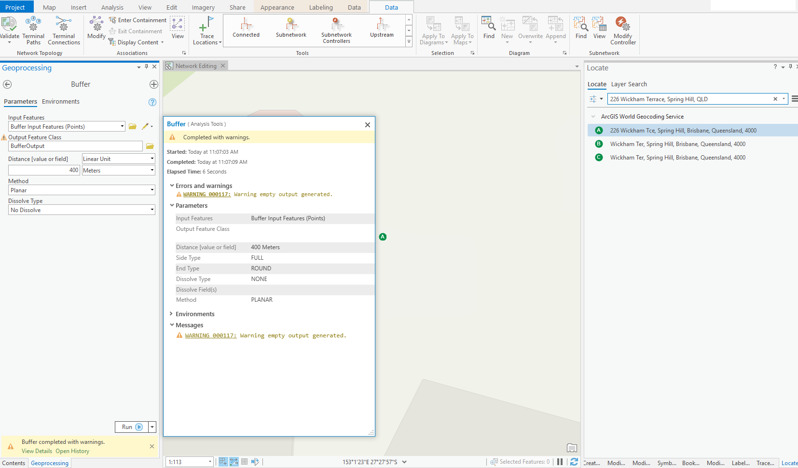Switch to the Layer Search tab

(x=629, y=84)
